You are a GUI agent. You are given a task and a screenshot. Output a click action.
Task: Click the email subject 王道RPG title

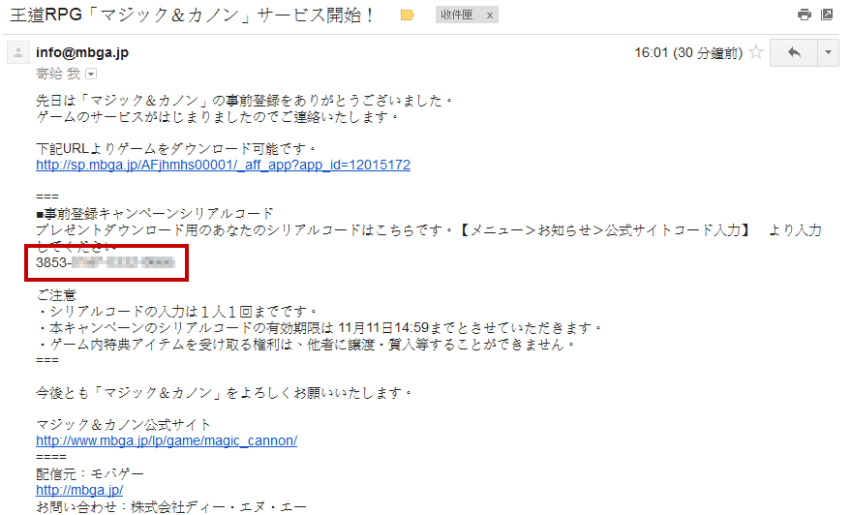(192, 15)
